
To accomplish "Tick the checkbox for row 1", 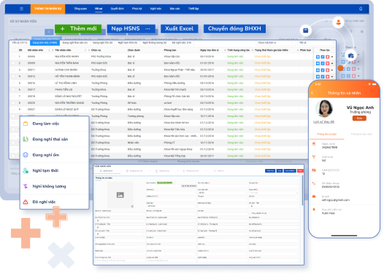I will 13,56.
